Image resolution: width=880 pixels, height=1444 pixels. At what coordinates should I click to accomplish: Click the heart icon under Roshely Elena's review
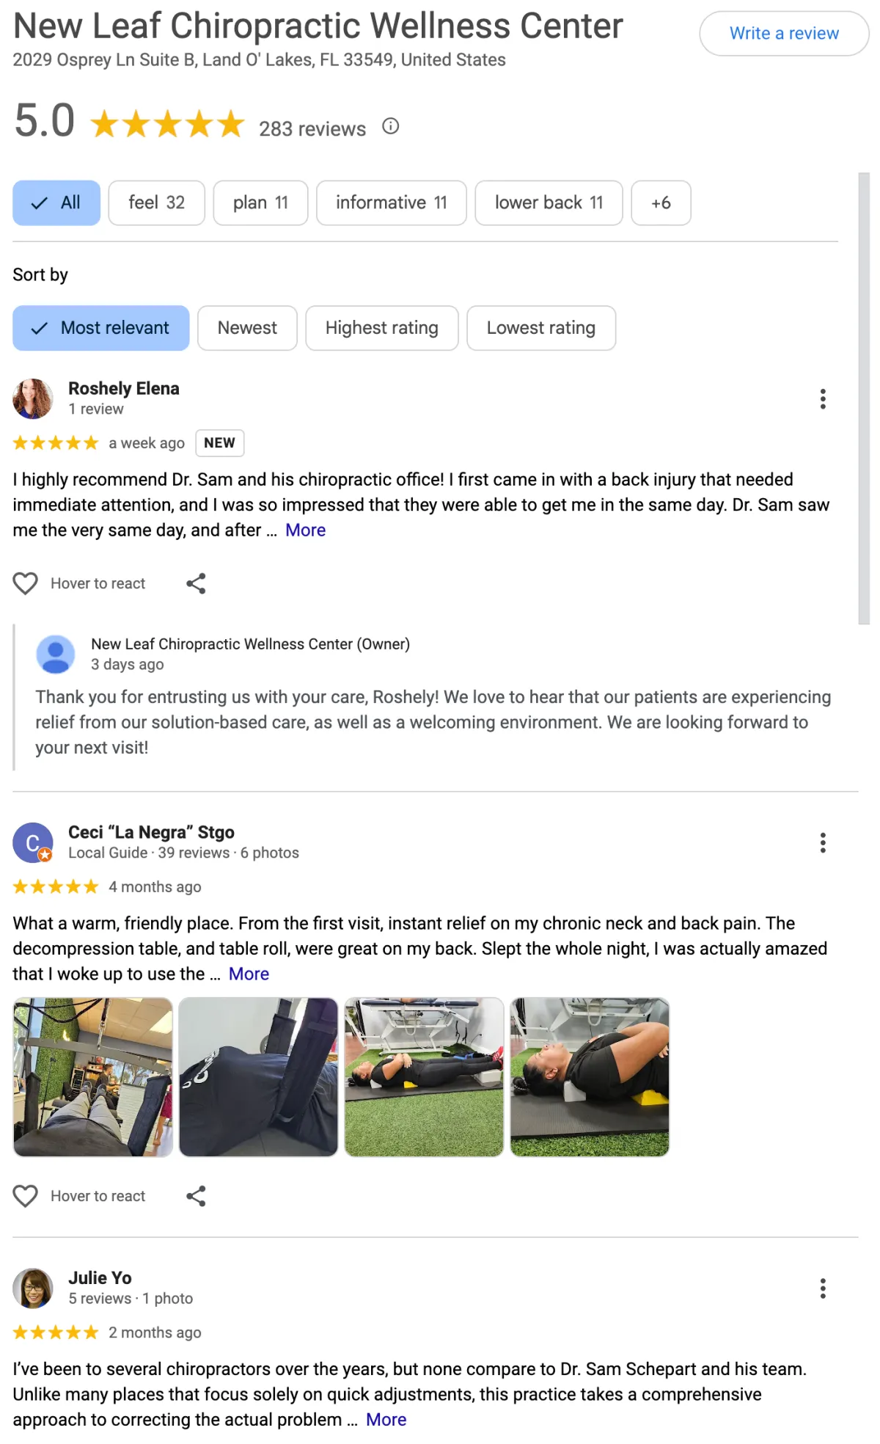coord(26,583)
